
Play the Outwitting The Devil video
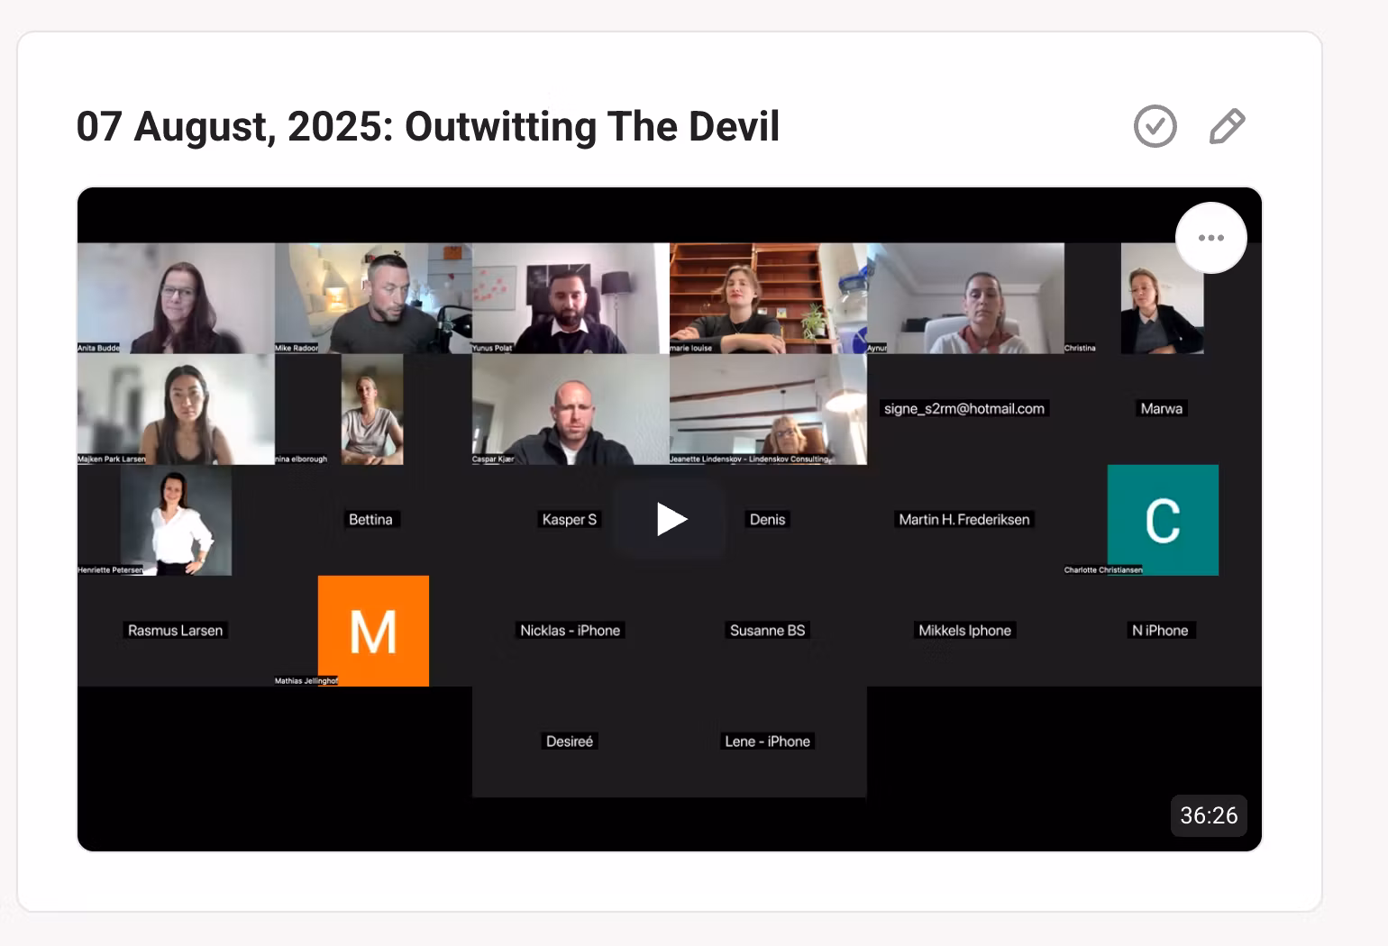(x=671, y=519)
